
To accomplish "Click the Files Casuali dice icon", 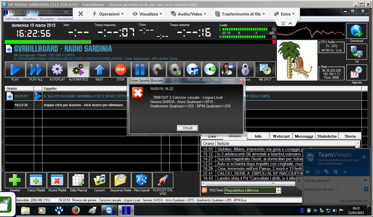I will [142, 180].
